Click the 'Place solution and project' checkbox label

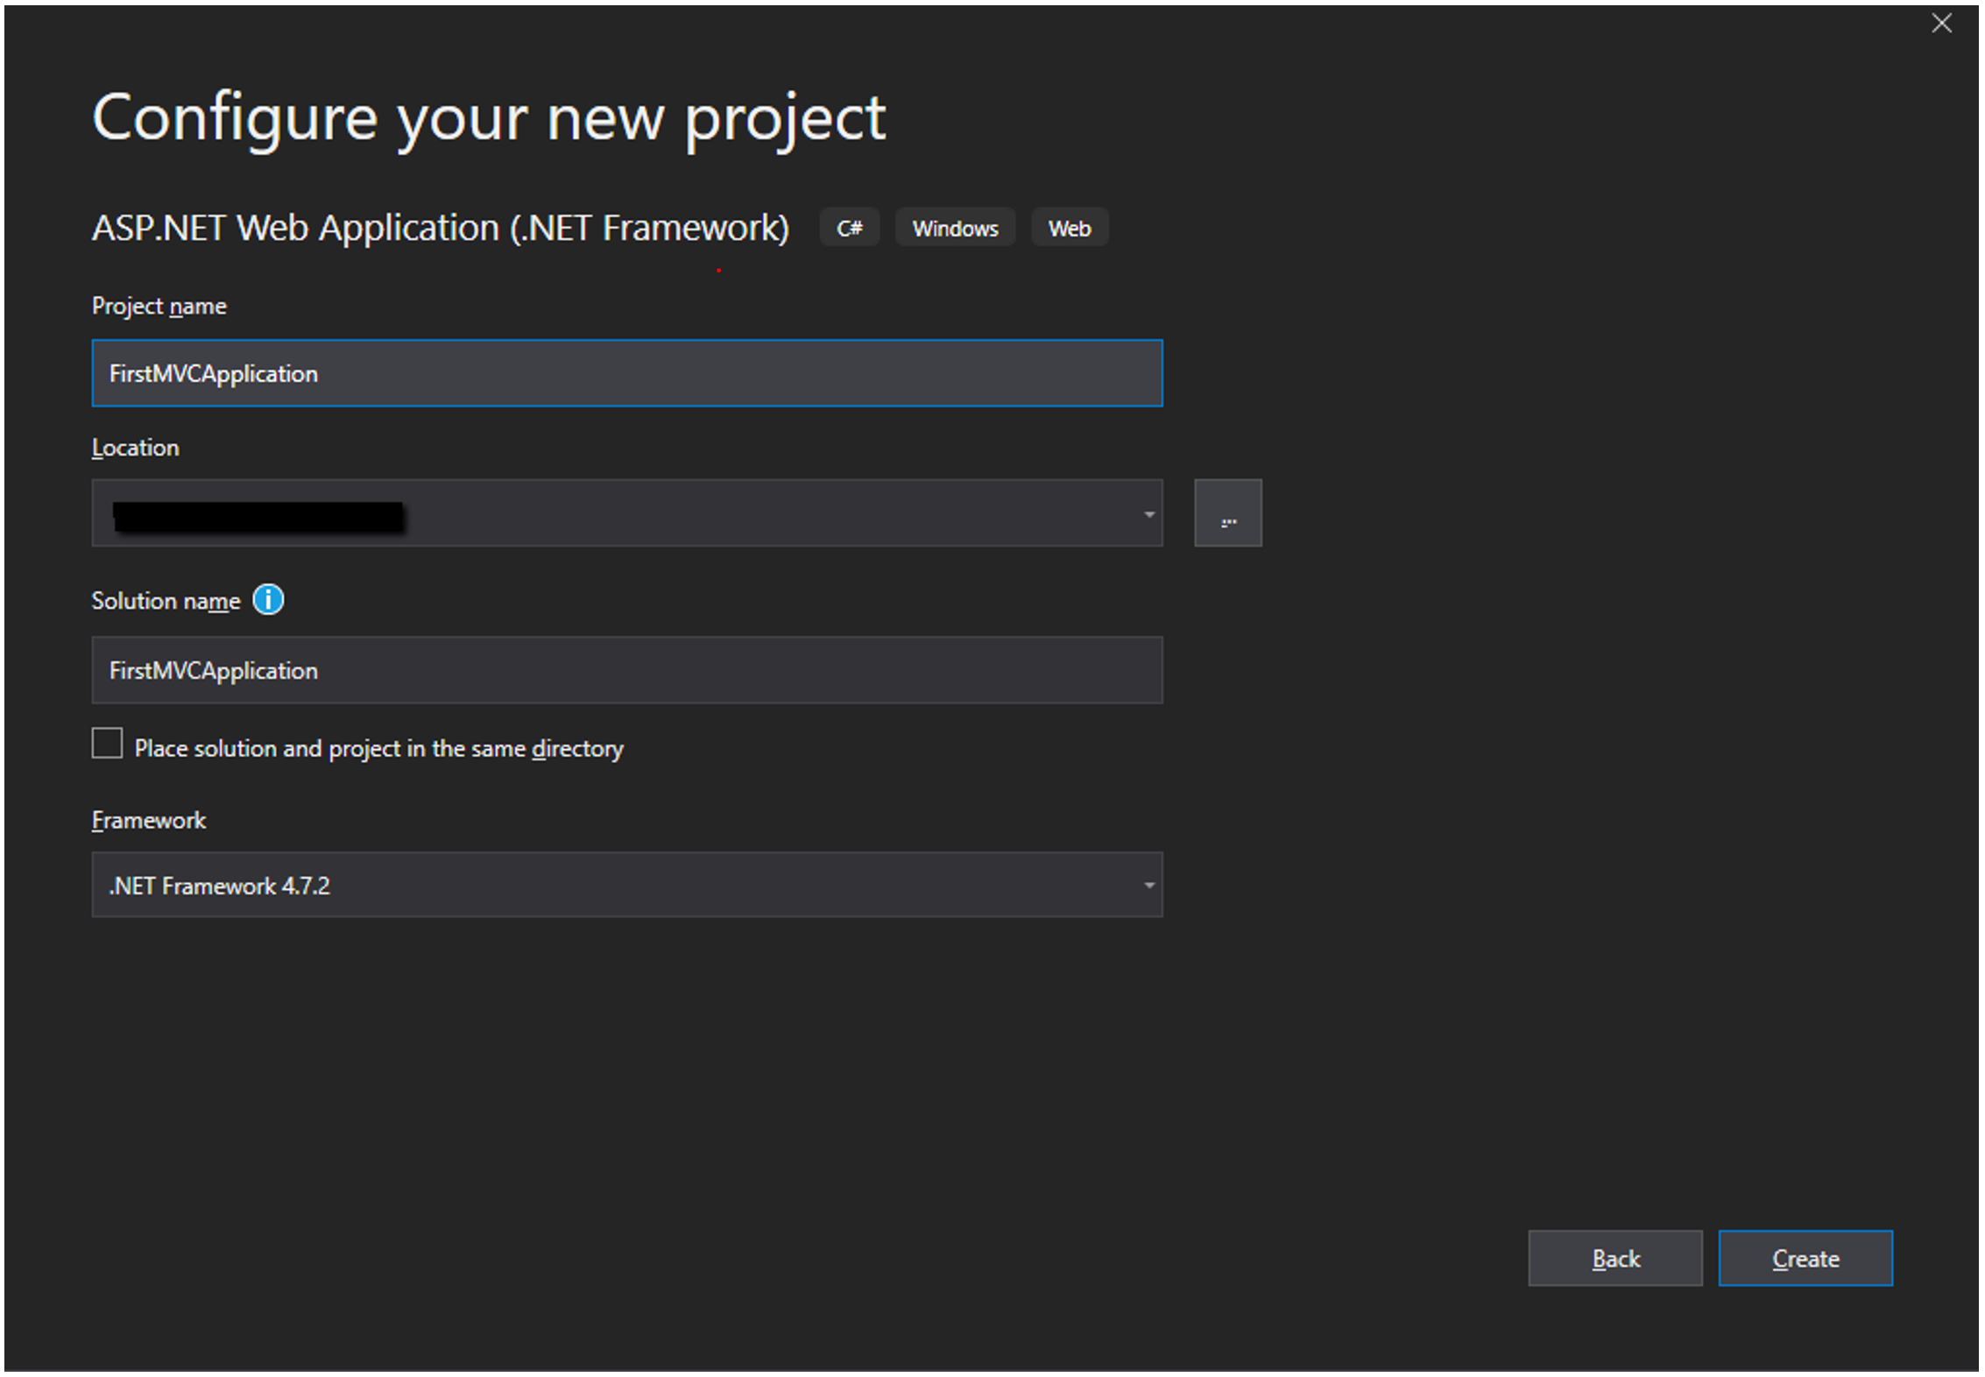pyautogui.click(x=378, y=749)
